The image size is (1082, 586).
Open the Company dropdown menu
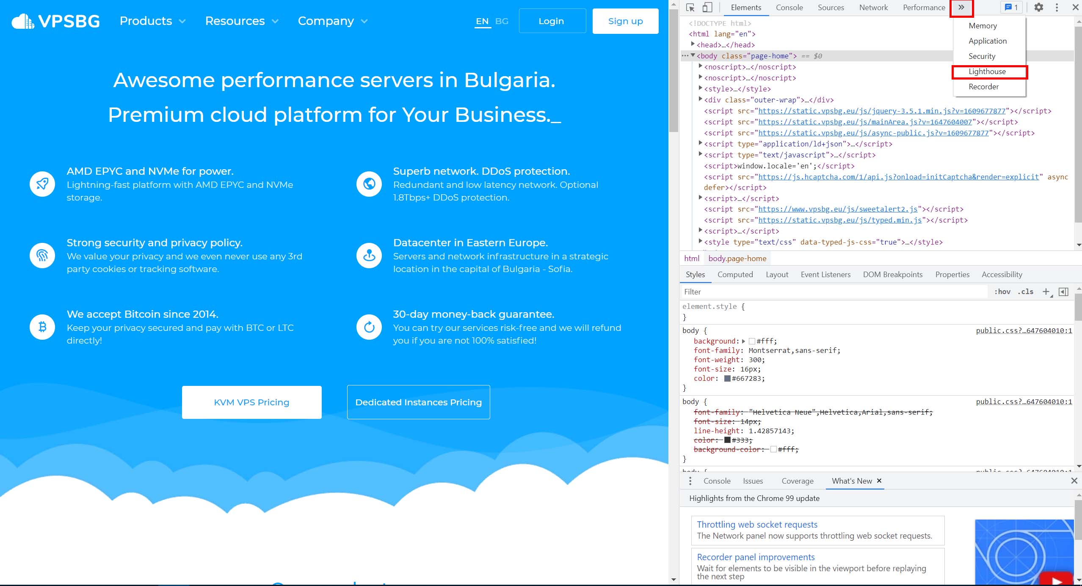(333, 21)
